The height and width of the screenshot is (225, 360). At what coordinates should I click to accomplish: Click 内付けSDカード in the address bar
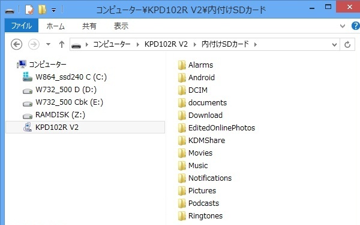[225, 44]
